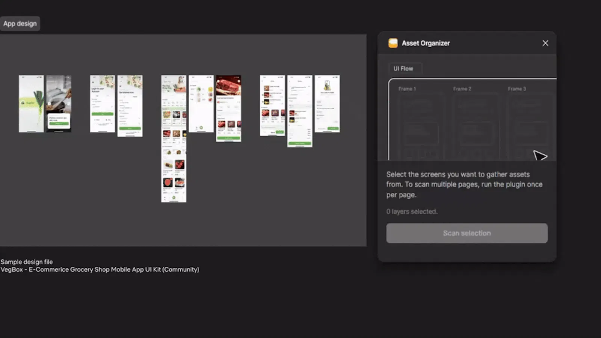Click the App design label
601x338 pixels.
click(x=20, y=23)
